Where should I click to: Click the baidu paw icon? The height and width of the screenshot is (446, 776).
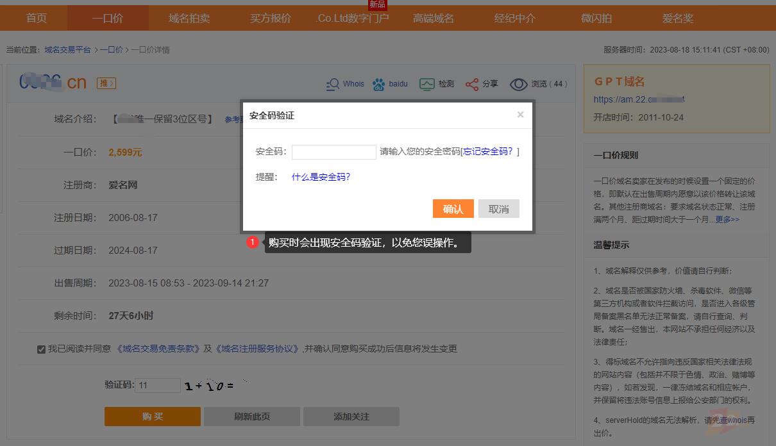379,84
